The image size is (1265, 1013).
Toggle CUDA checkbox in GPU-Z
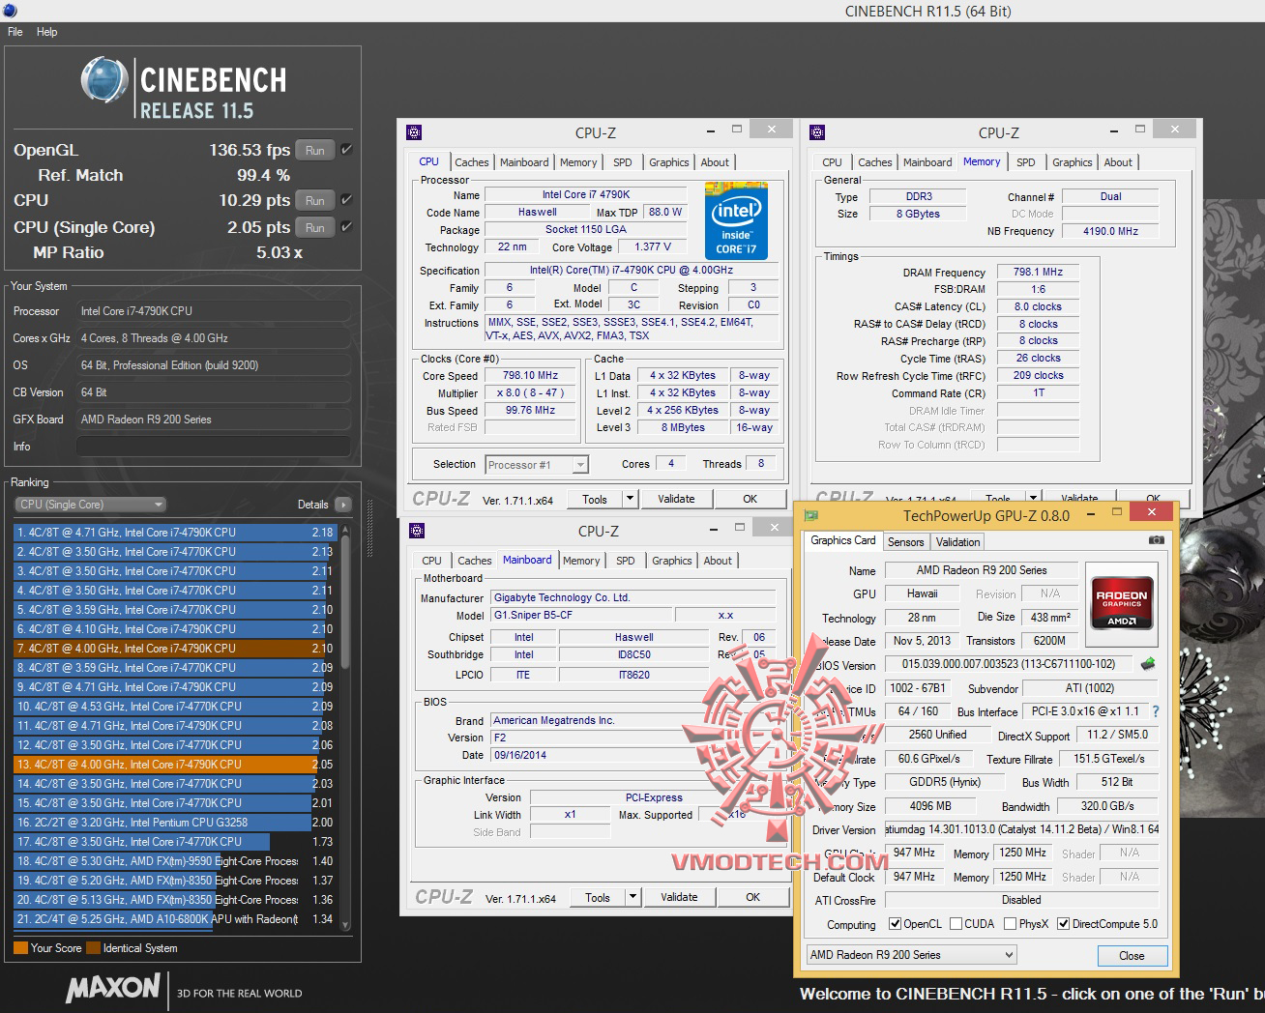(x=956, y=924)
